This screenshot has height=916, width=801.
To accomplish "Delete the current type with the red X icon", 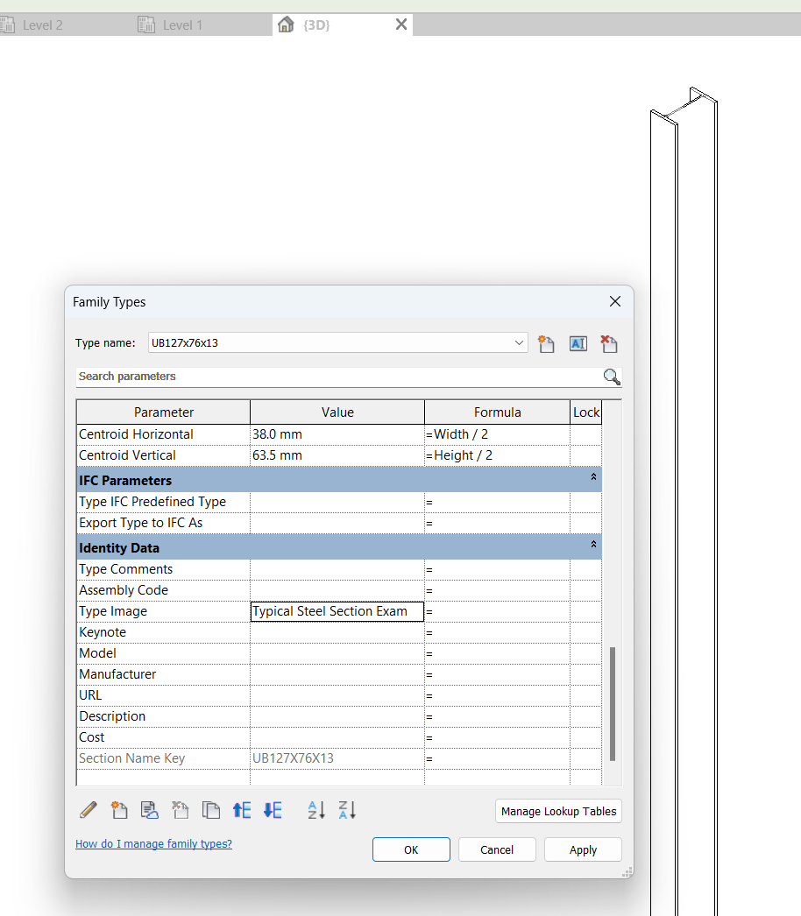I will click(608, 343).
